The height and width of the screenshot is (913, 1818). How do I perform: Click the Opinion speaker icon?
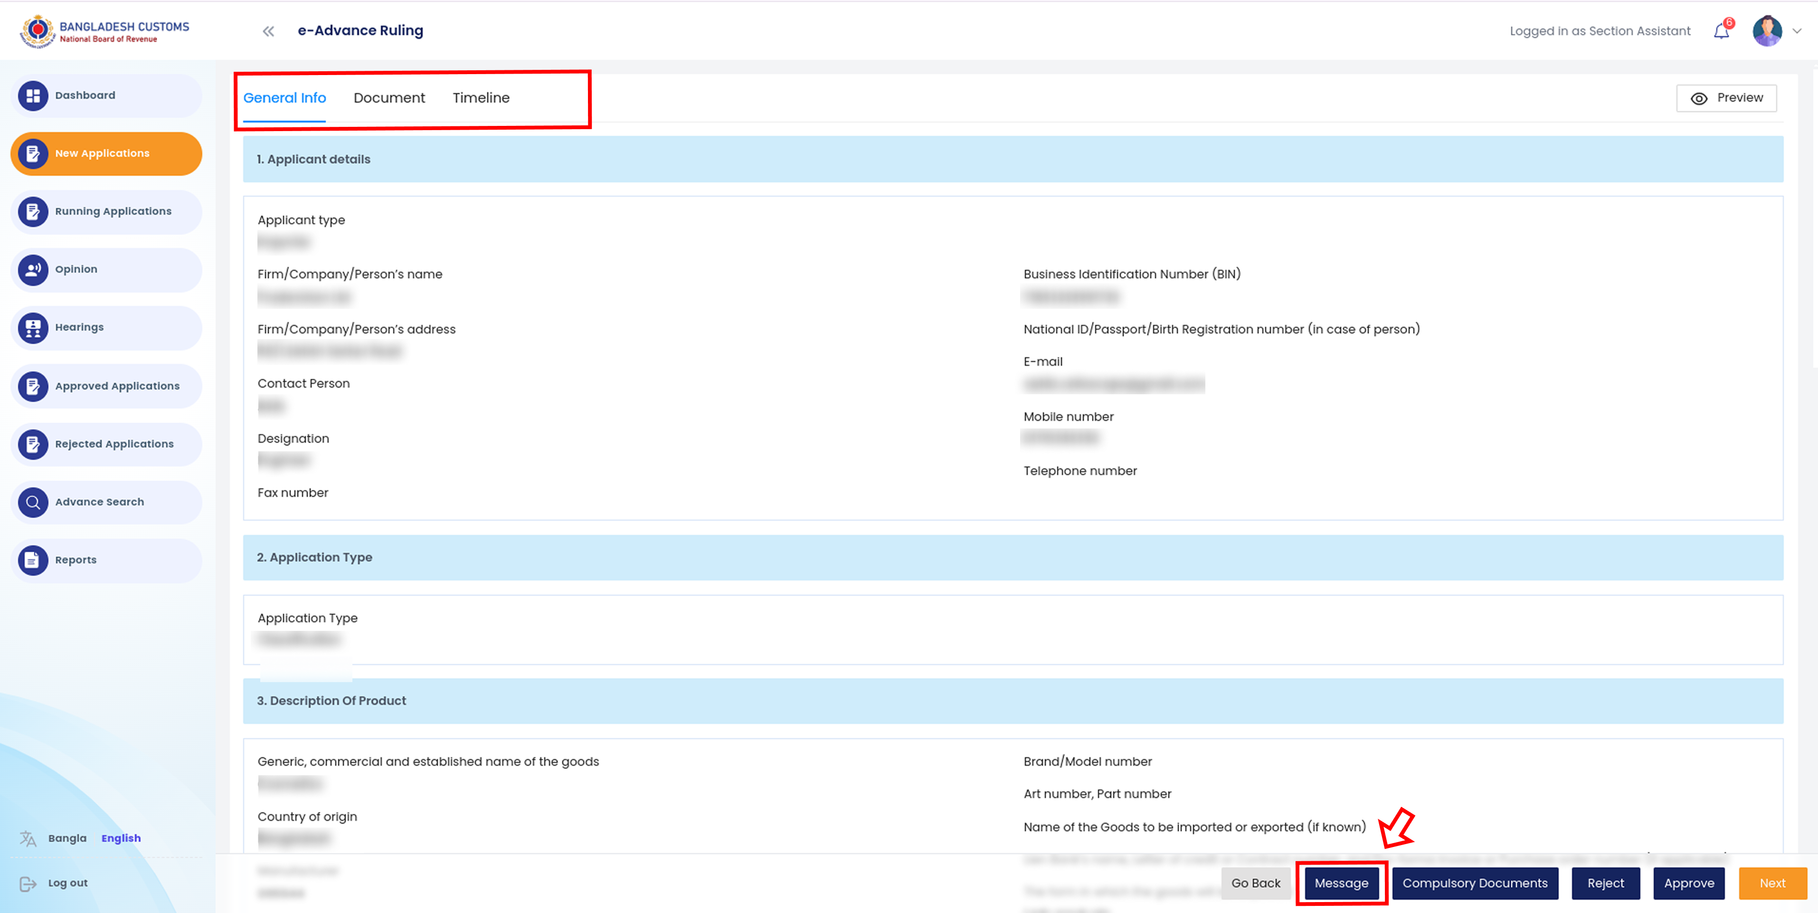coord(33,269)
